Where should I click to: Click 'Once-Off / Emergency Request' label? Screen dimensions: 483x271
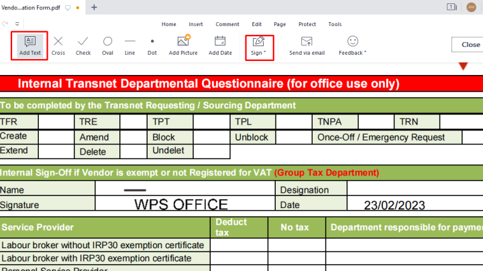pyautogui.click(x=381, y=137)
